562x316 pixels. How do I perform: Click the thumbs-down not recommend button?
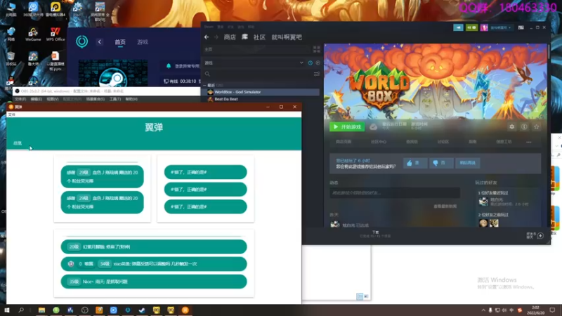point(441,163)
